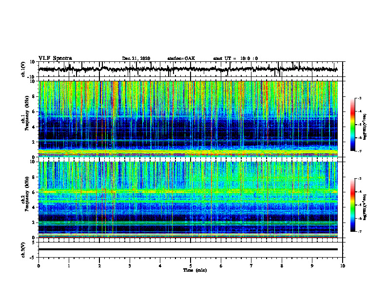Click the ch.1 spectrogram color scale bar
386x298 pixels.
coord(352,125)
